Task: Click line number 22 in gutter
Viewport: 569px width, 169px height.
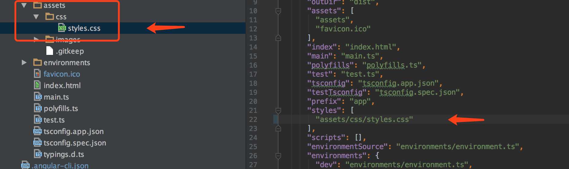Action: click(253, 120)
